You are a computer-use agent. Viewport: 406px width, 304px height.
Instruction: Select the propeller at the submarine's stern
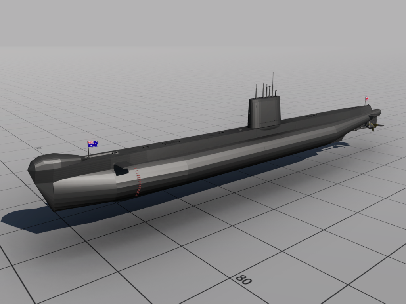373,126
